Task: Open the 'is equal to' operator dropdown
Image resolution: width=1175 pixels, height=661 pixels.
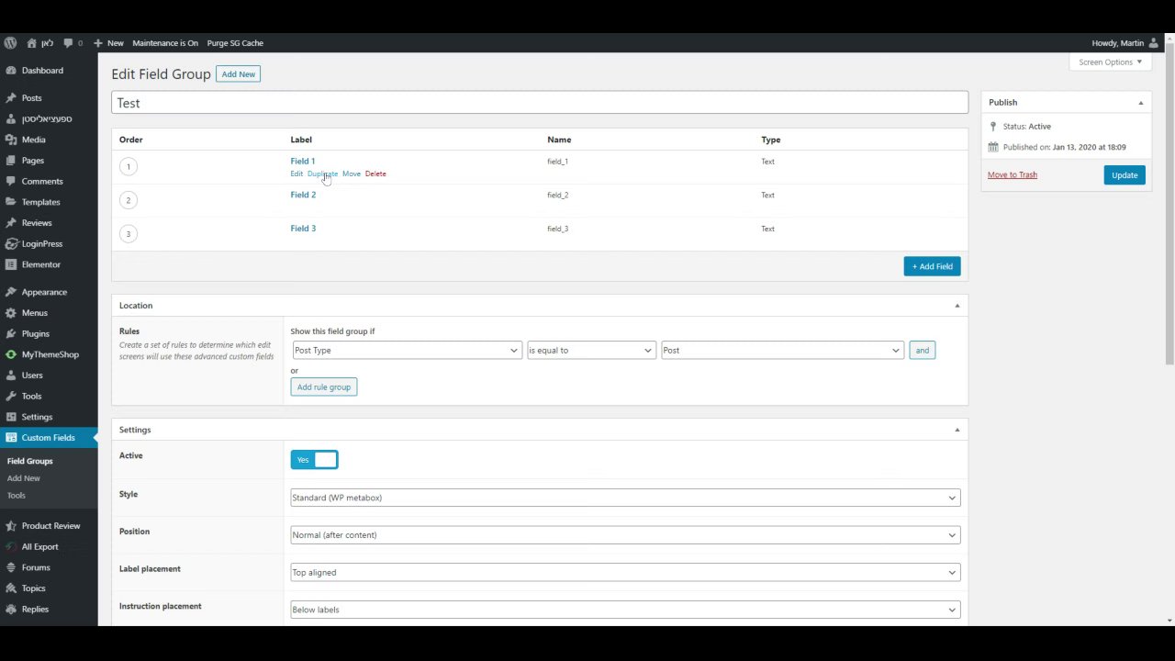Action: [x=591, y=350]
